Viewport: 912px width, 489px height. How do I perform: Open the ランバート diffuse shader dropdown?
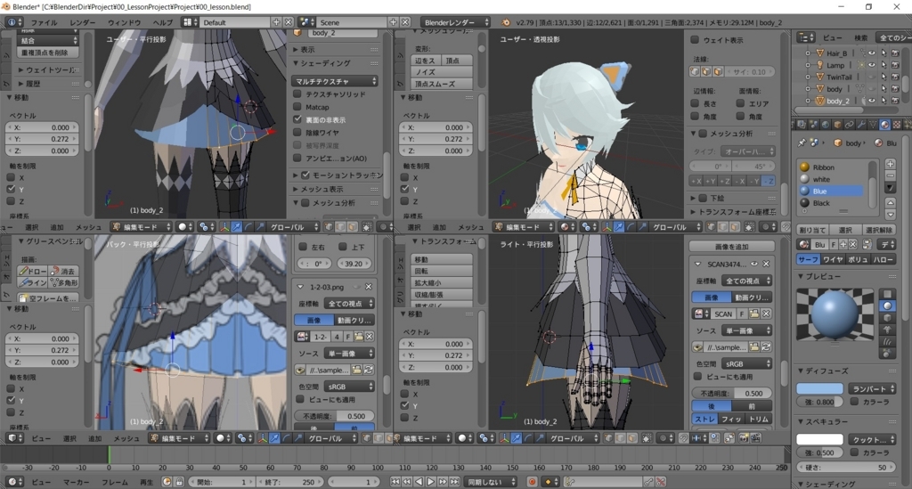point(871,388)
